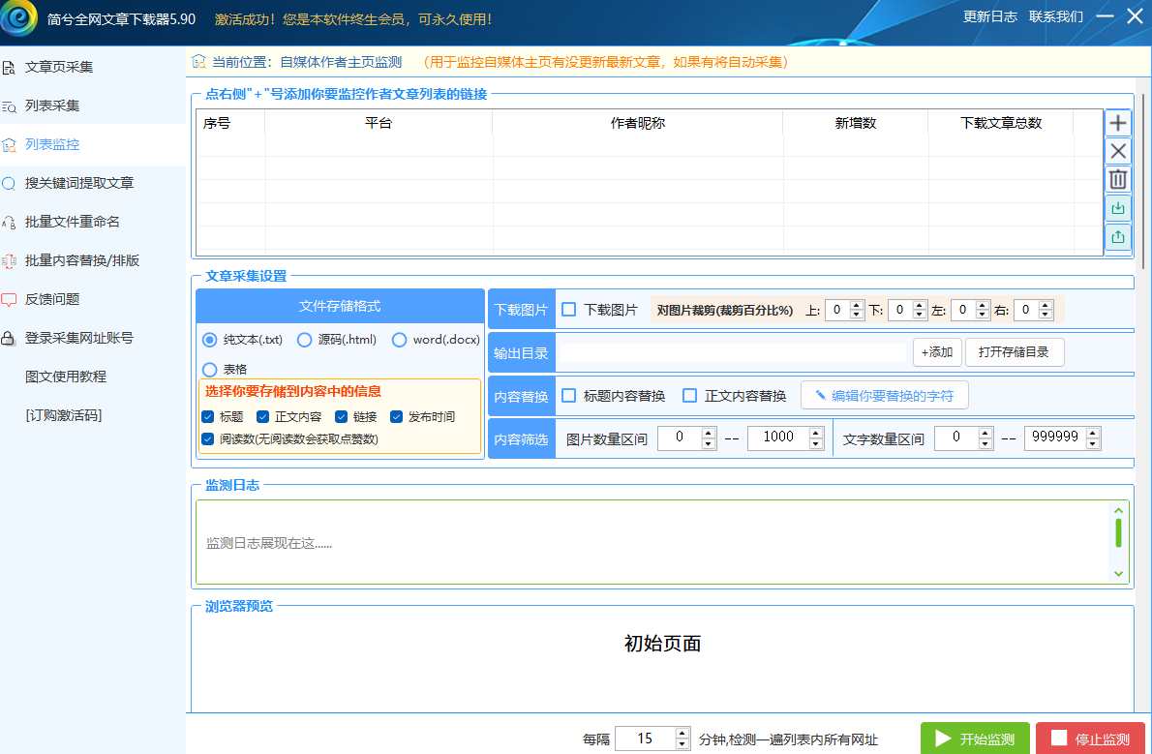Click the green export list icon
Image resolution: width=1152 pixels, height=754 pixels.
pyautogui.click(x=1118, y=236)
